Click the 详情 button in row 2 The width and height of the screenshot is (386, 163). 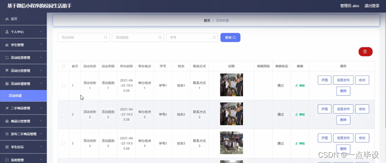point(324,109)
